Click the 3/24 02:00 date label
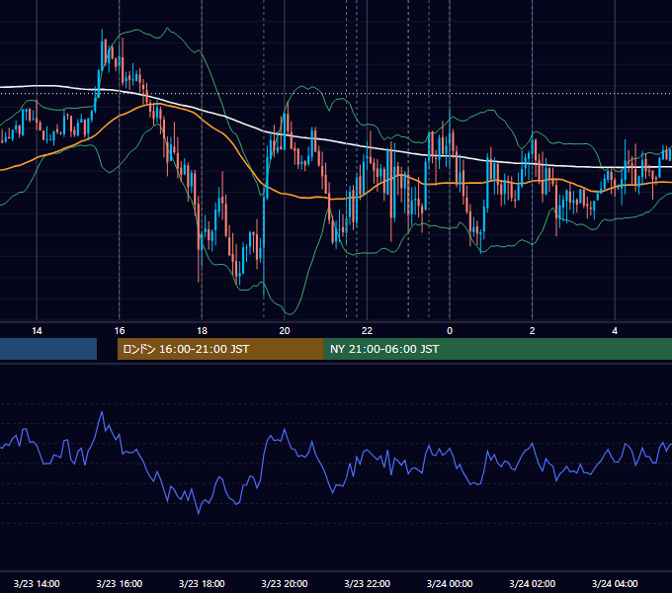 pos(533,583)
